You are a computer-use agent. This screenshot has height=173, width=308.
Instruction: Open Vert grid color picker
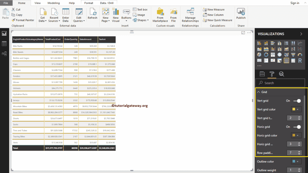click(296, 109)
